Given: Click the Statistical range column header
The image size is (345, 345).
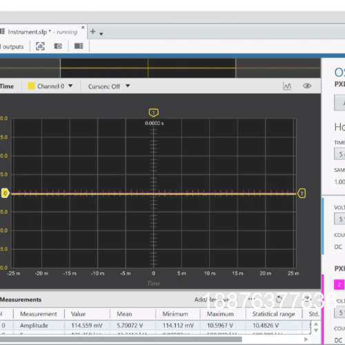Looking at the screenshot, I should (x=273, y=314).
